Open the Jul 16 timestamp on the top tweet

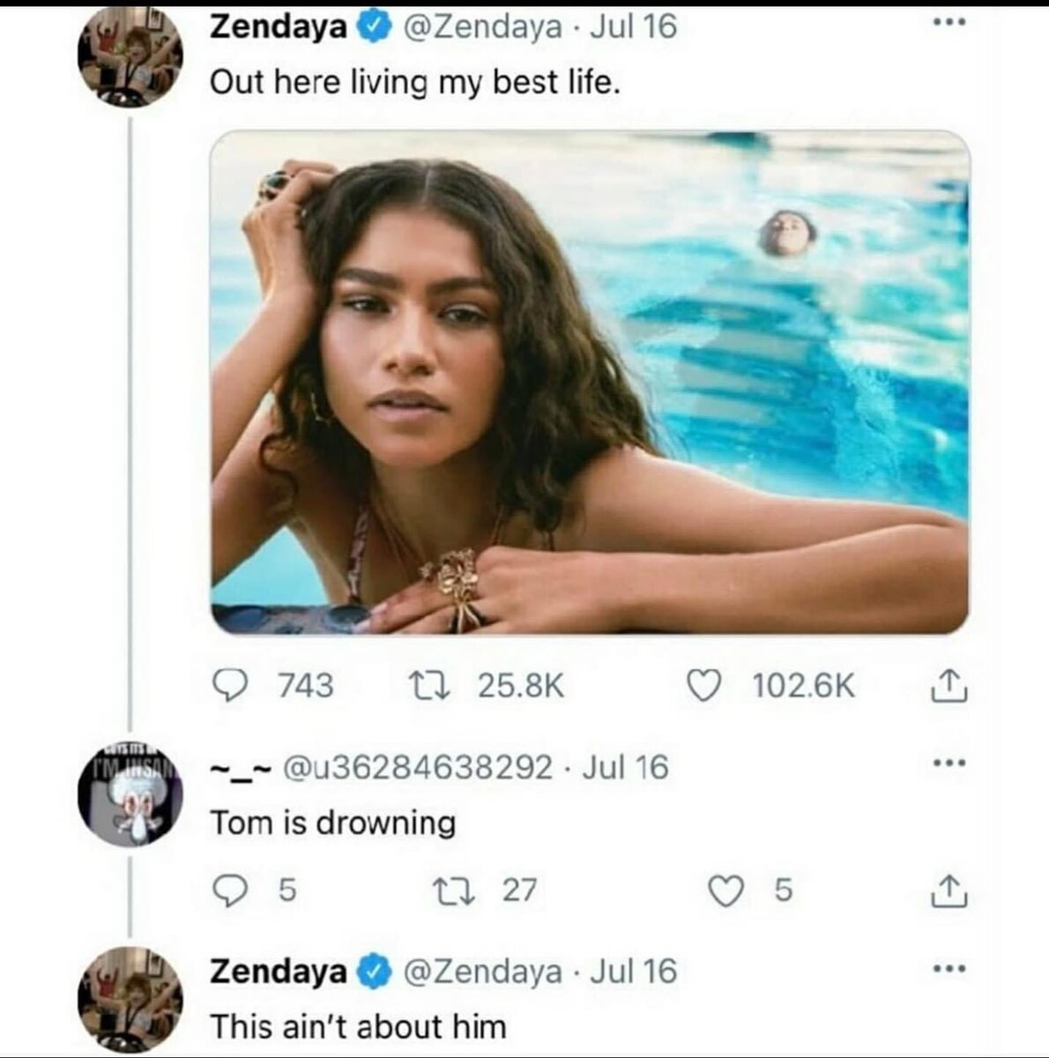[x=633, y=26]
